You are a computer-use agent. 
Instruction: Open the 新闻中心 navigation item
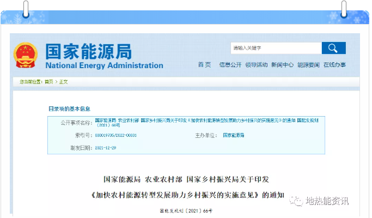coord(282,65)
